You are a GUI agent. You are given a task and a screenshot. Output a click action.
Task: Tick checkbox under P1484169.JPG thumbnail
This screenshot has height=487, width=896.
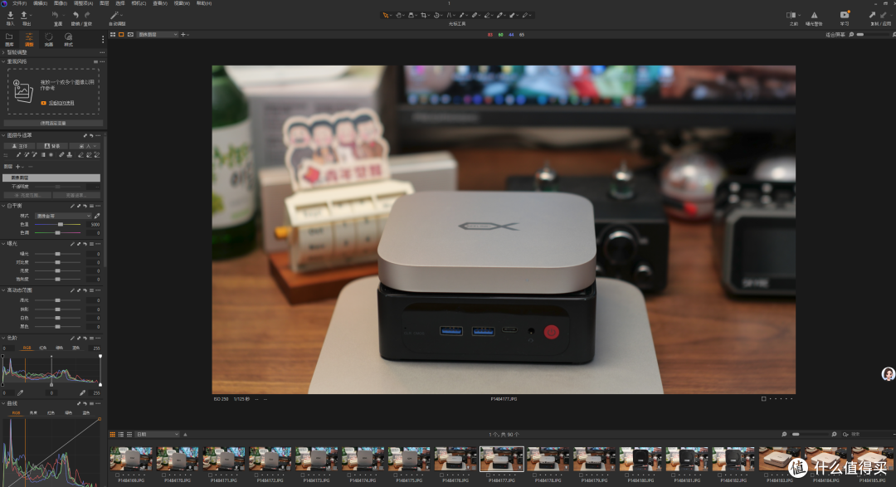click(x=118, y=475)
